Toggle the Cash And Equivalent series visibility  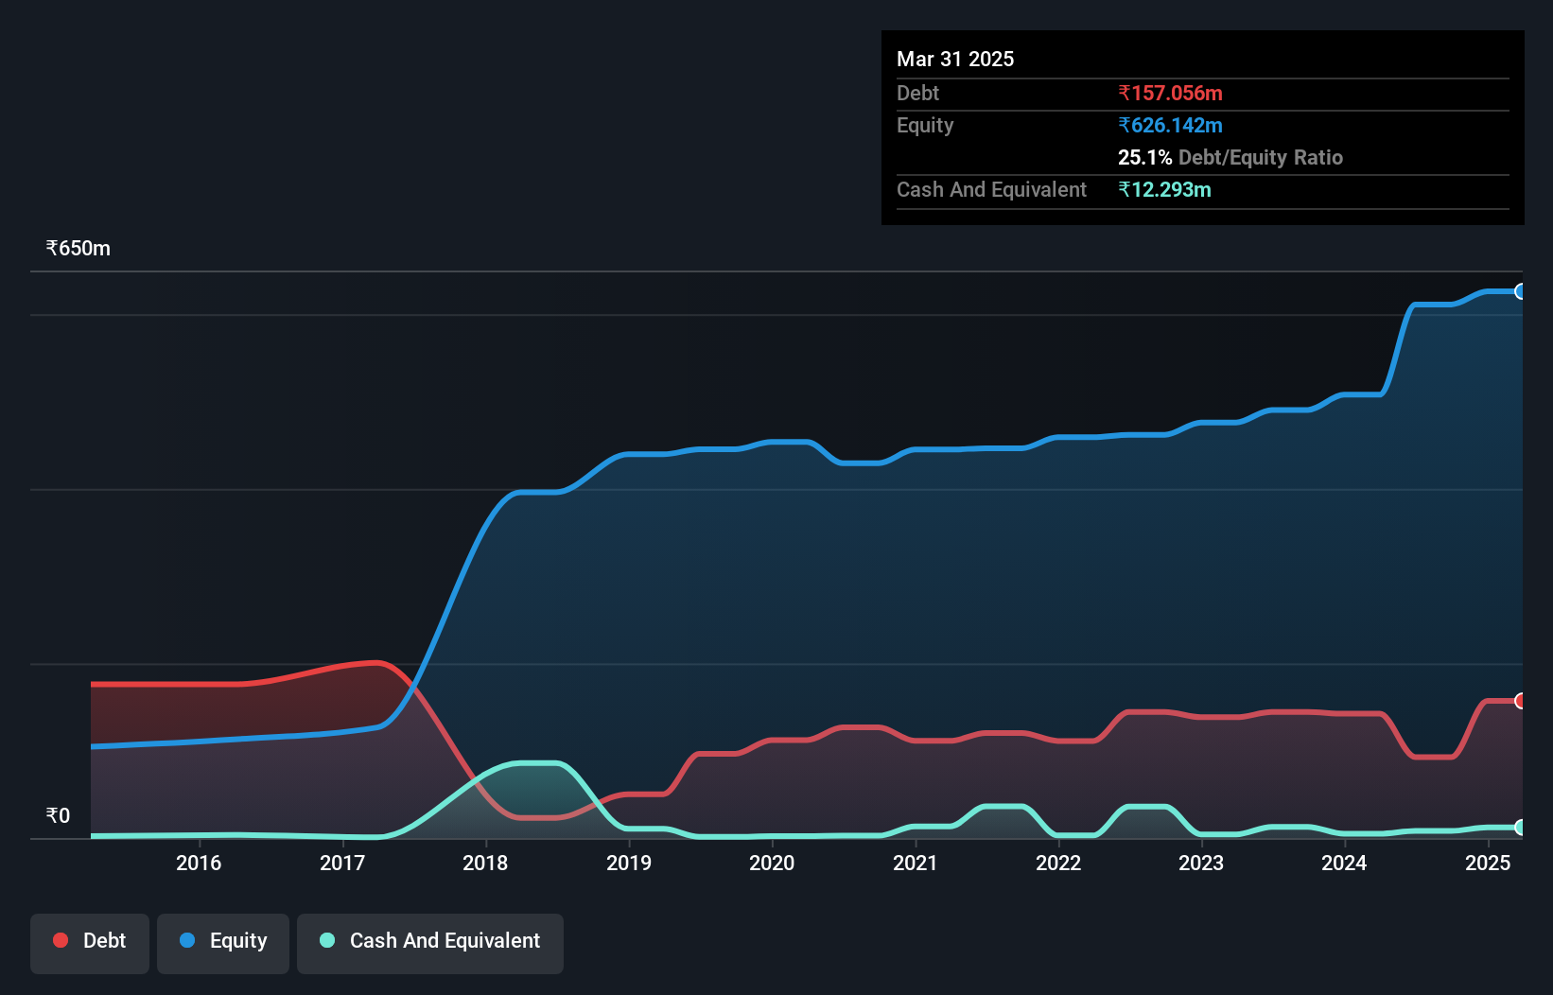(430, 942)
